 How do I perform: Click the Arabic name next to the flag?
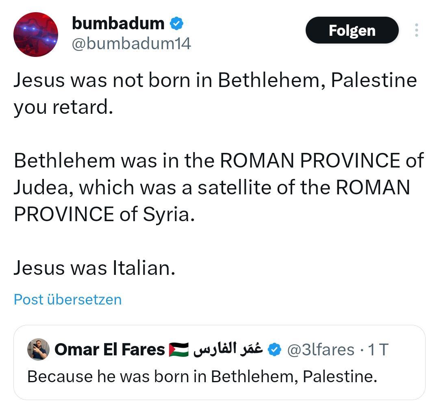228,349
